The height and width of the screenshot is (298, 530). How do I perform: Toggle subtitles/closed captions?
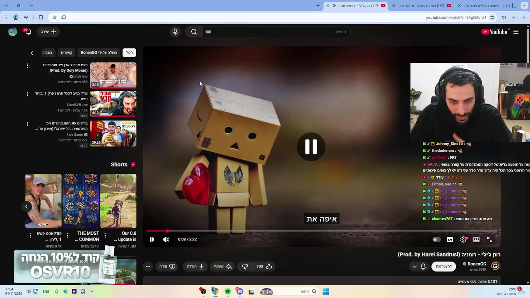(450, 240)
